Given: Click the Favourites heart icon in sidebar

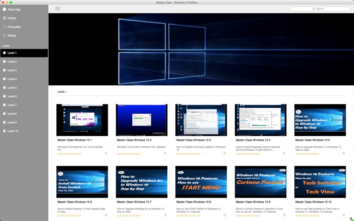Looking at the screenshot, I should (4, 27).
